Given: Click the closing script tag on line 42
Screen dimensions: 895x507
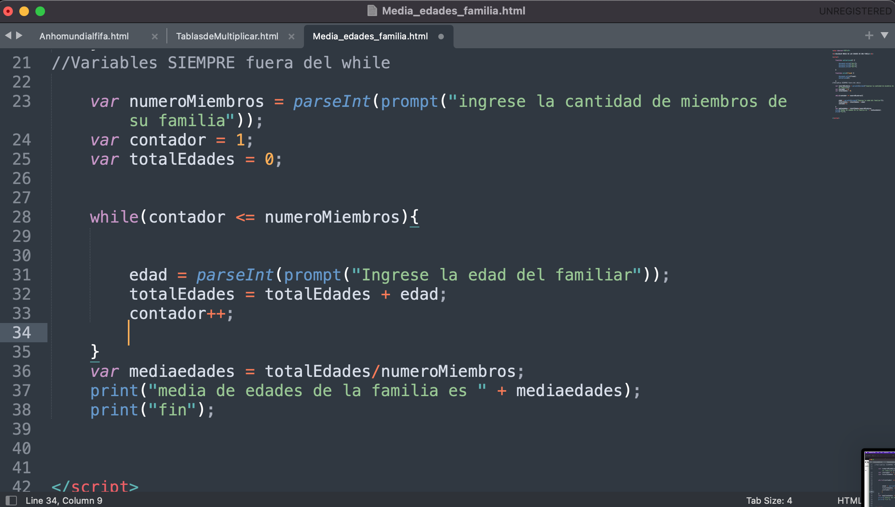Looking at the screenshot, I should [x=95, y=486].
